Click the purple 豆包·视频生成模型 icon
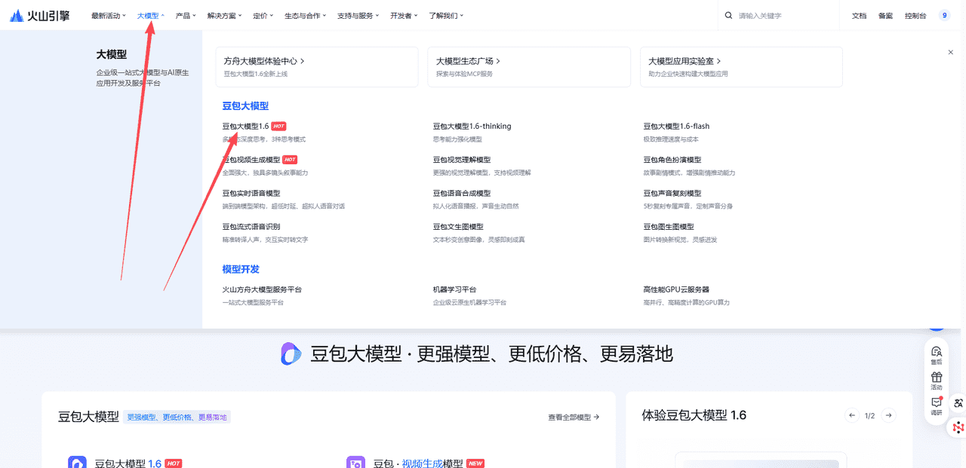 355,462
